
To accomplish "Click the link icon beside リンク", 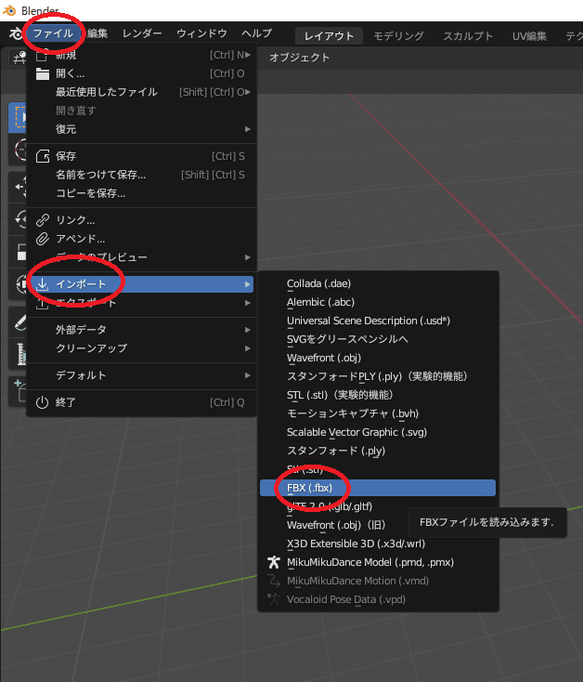I will [42, 220].
